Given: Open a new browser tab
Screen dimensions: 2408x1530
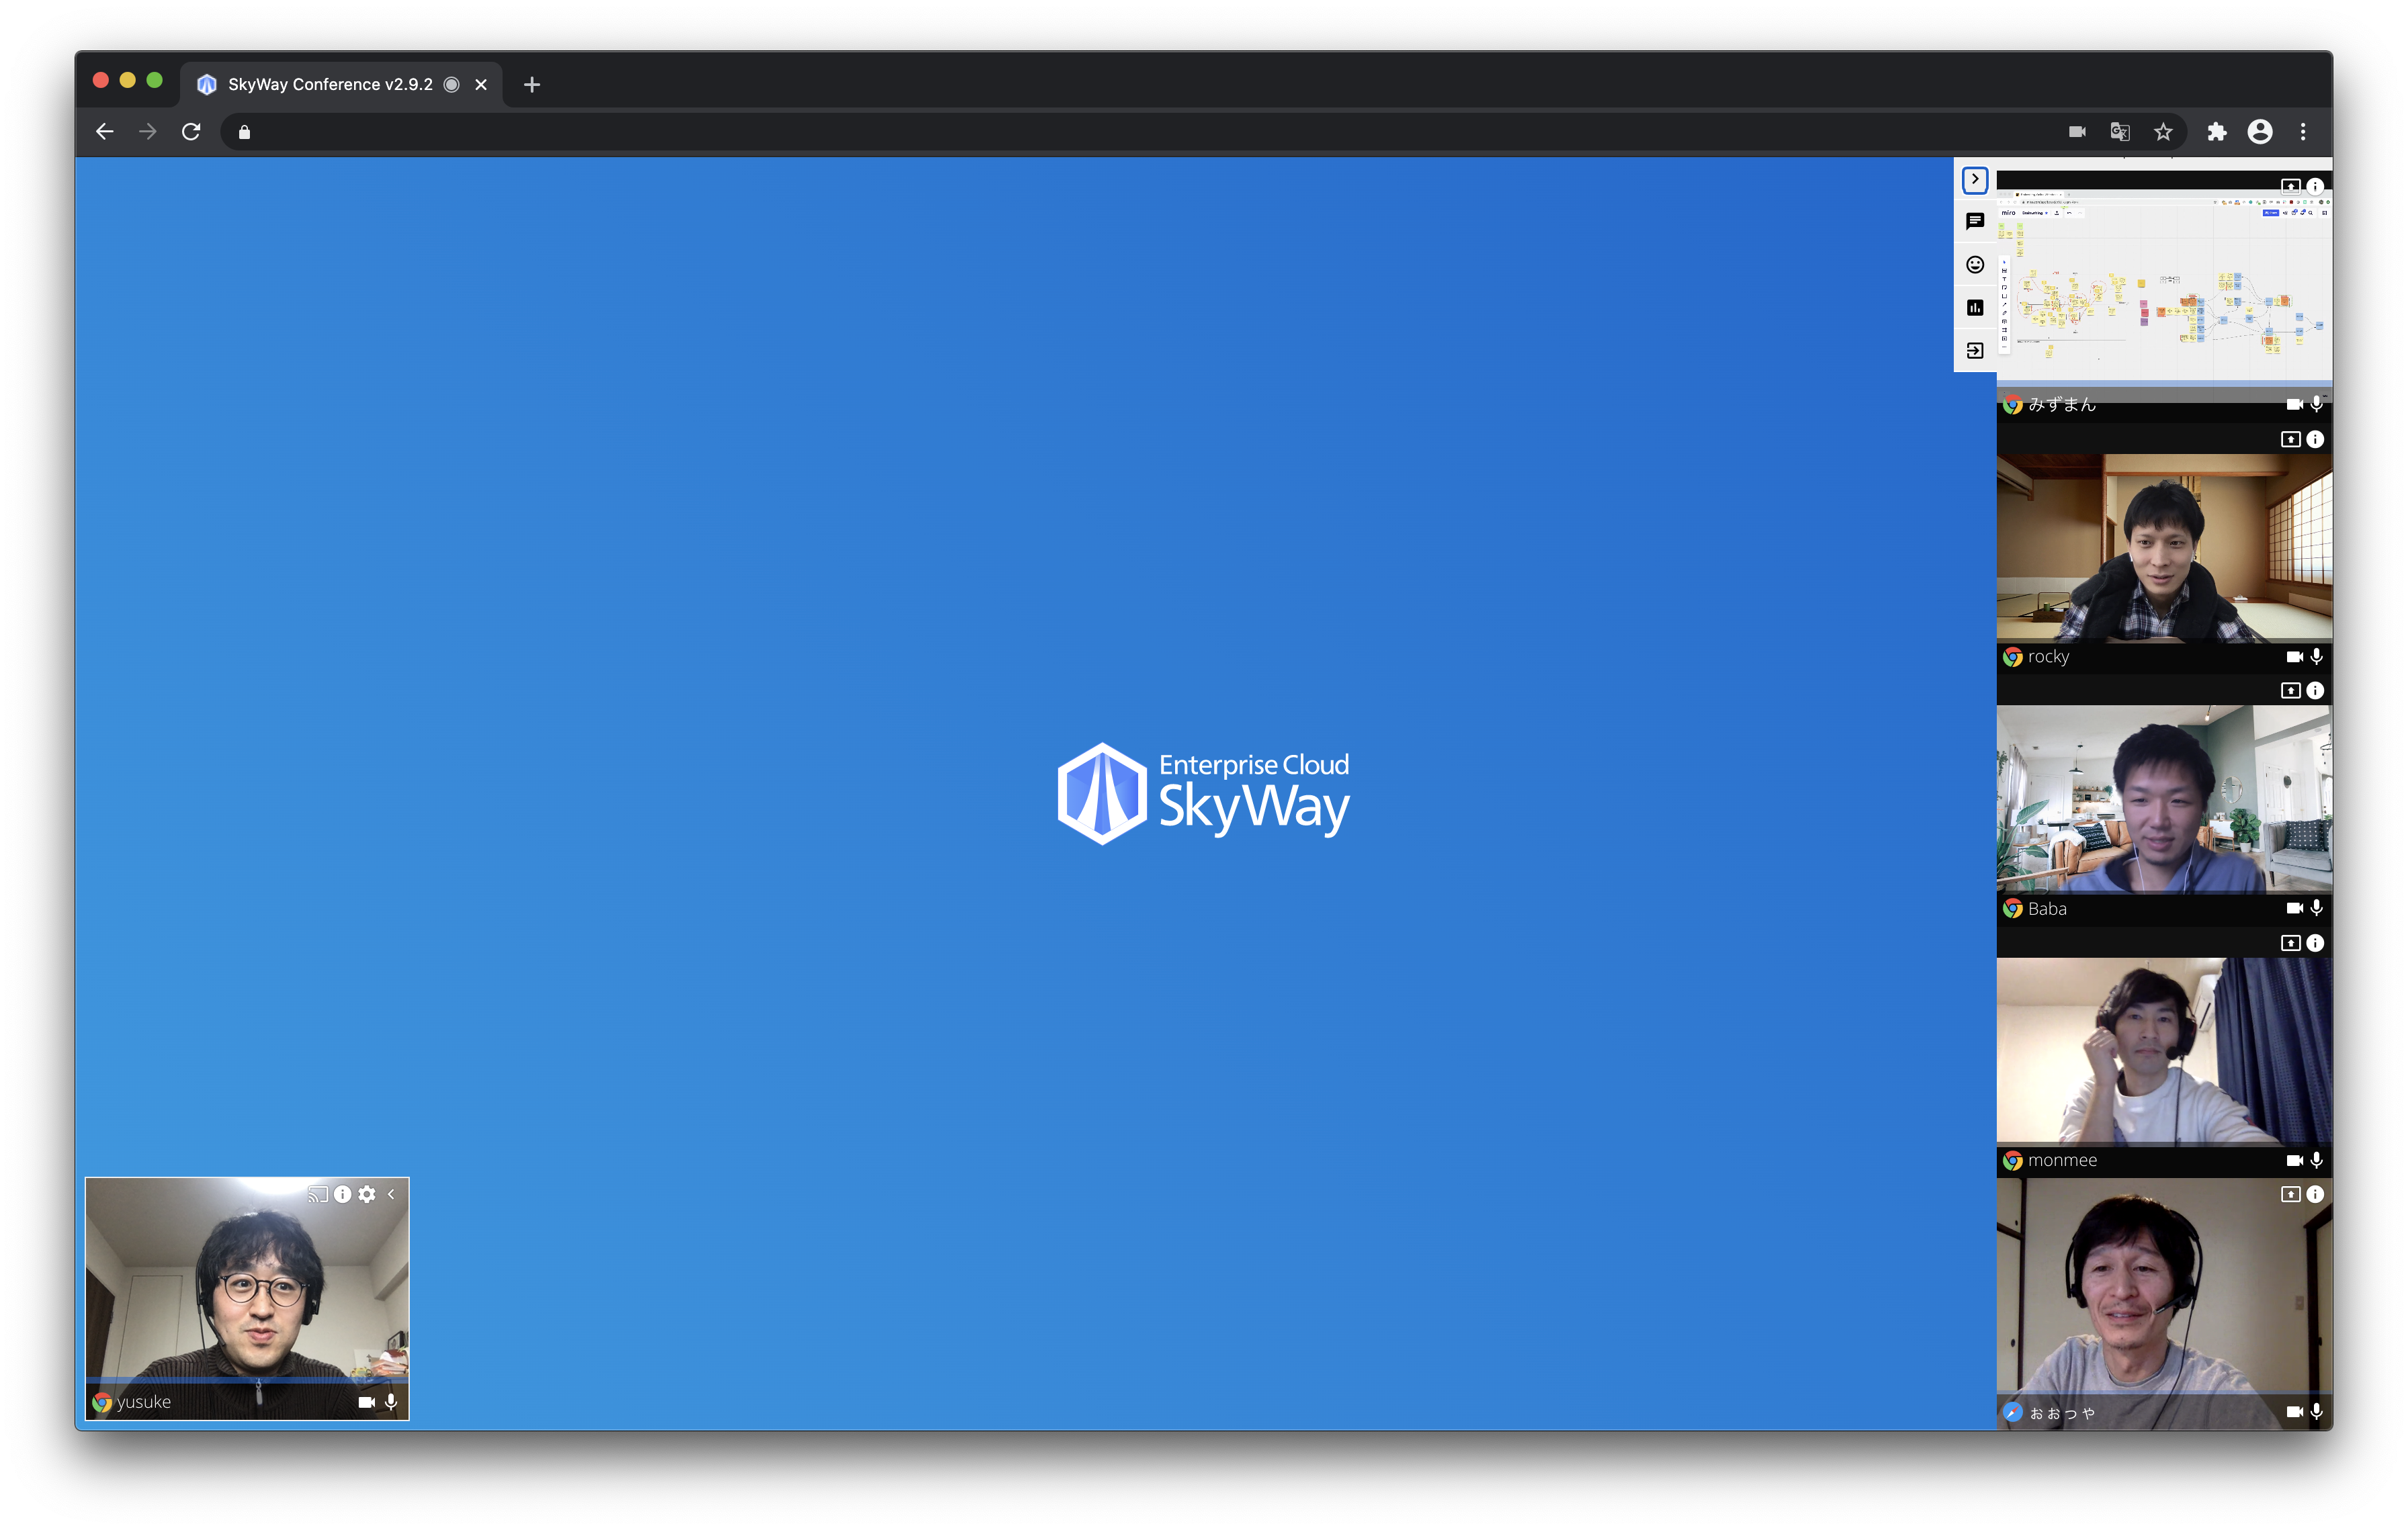Looking at the screenshot, I should [x=532, y=84].
